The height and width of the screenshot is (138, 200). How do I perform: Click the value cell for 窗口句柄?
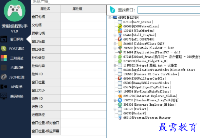tap(83, 17)
